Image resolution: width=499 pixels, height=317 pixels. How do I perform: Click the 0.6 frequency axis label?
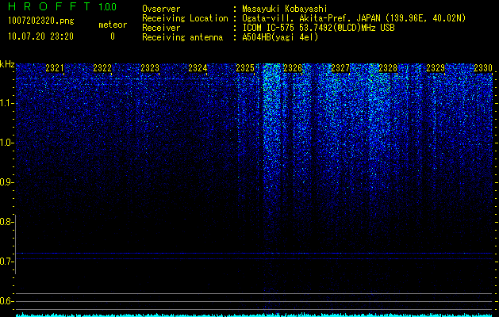pyautogui.click(x=6, y=301)
